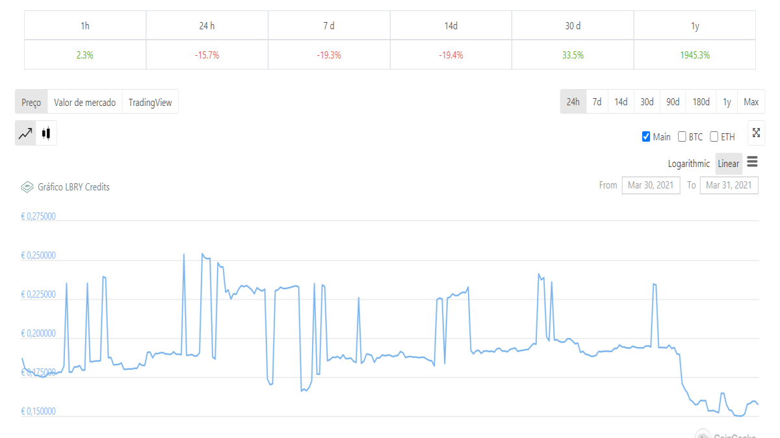The image size is (780, 438).
Task: Click the -15.7% change value
Action: [207, 55]
